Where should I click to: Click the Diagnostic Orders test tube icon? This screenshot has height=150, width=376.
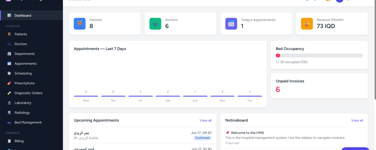(x=9, y=93)
